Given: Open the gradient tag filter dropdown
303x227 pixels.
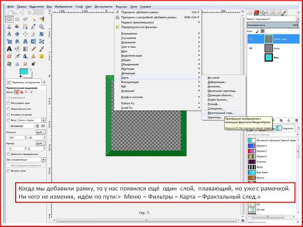Looking at the screenshot, I should [298, 134].
